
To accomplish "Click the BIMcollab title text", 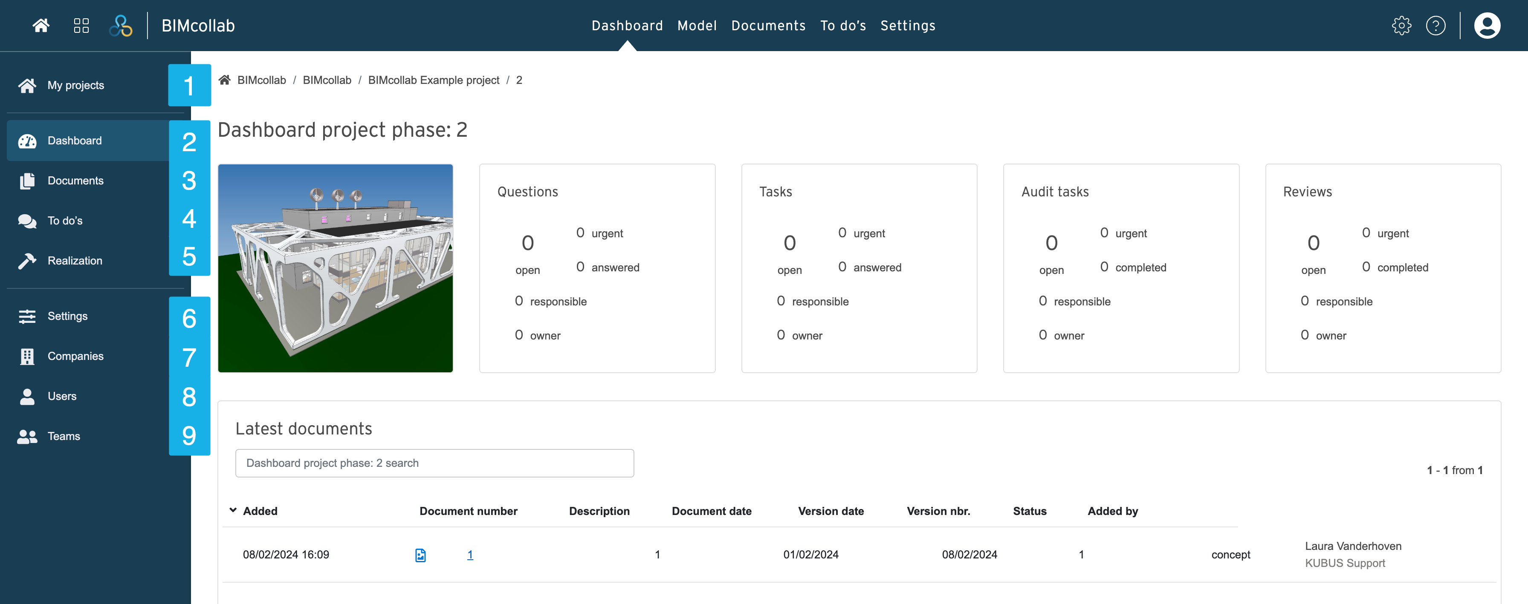I will [198, 26].
